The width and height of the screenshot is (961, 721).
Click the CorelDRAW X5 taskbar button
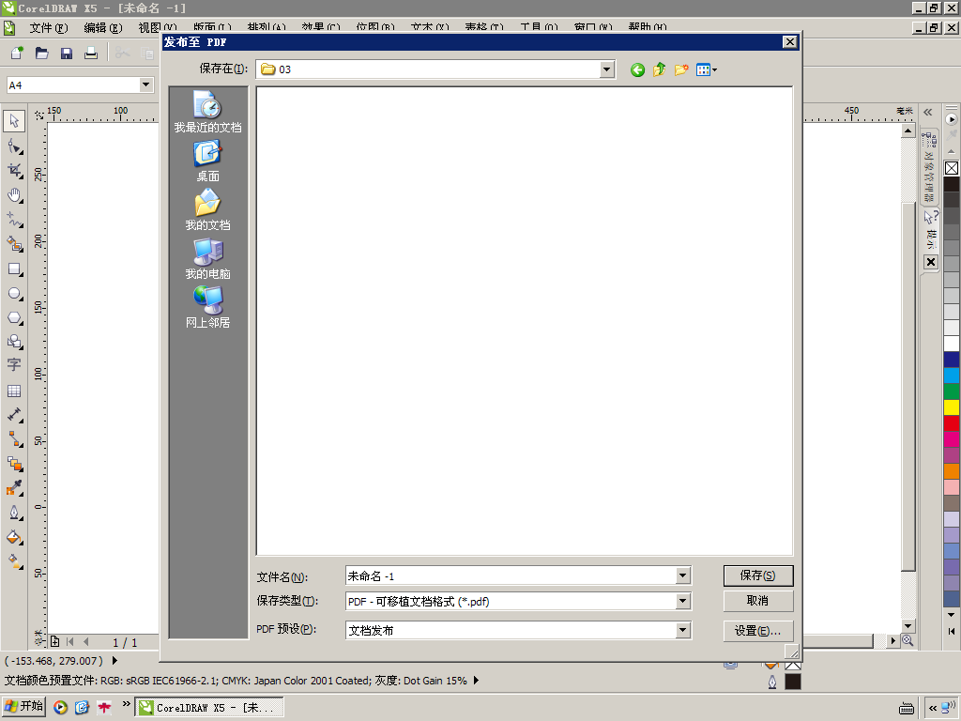tap(209, 708)
